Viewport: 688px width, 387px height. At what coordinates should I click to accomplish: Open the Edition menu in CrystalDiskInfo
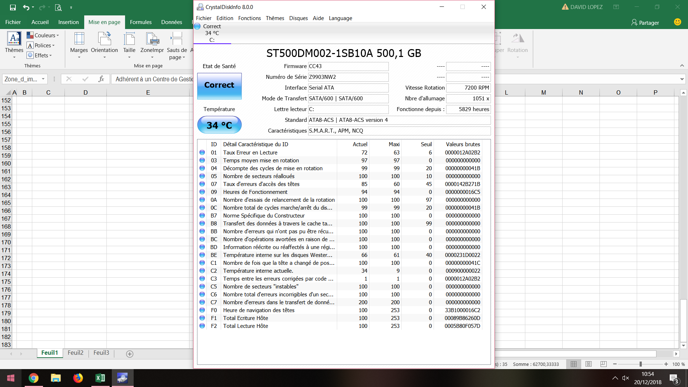pos(225,18)
